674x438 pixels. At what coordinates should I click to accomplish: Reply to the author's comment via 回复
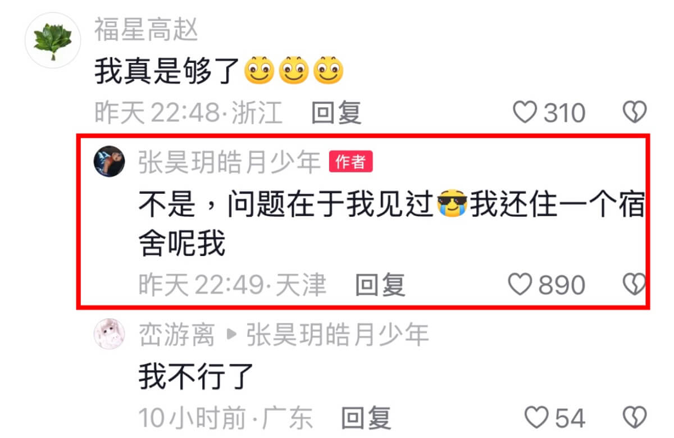[x=380, y=285]
